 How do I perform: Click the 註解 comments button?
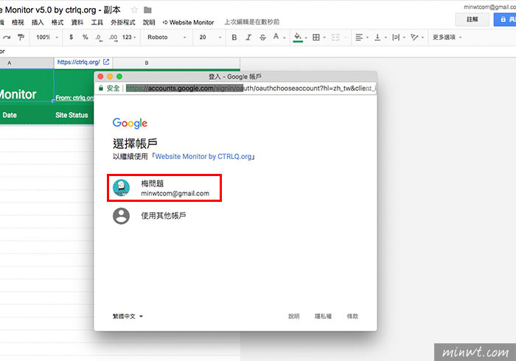(473, 19)
